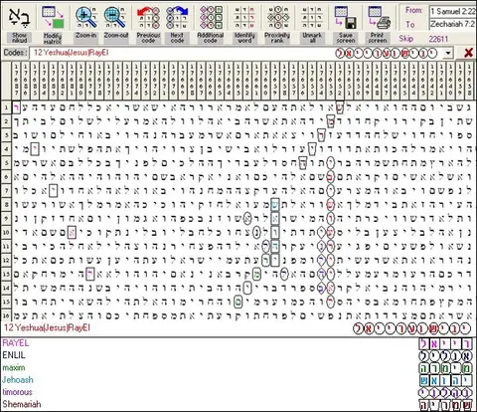The height and width of the screenshot is (412, 477).
Task: Click the Codes field showing Yeshua(Jesus)RayEl
Action: [237, 53]
